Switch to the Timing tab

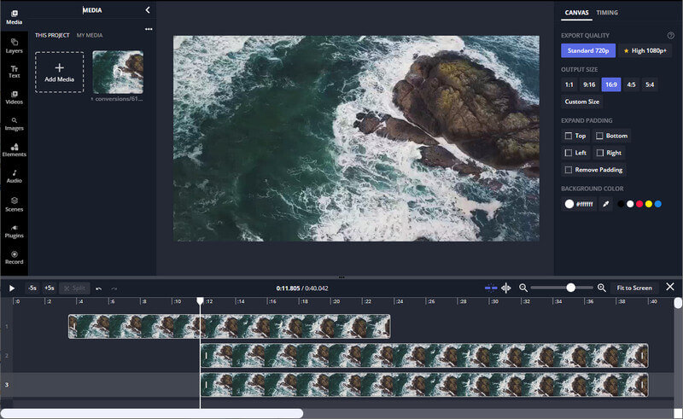point(607,13)
